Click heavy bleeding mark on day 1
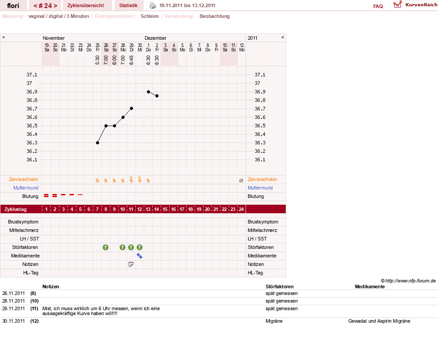 tap(46, 195)
